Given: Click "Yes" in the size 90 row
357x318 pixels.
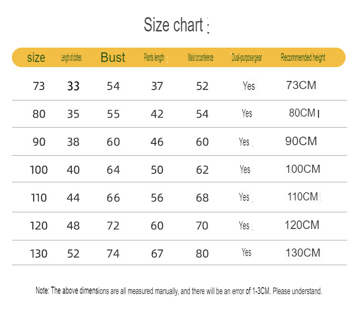Looking at the screenshot, I should tap(244, 142).
